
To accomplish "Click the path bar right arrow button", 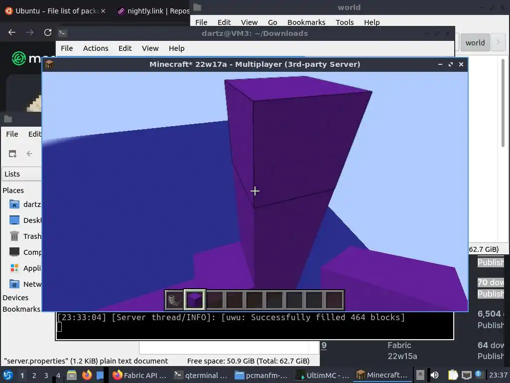I will pyautogui.click(x=498, y=42).
